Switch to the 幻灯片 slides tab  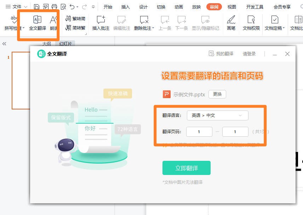(65, 44)
